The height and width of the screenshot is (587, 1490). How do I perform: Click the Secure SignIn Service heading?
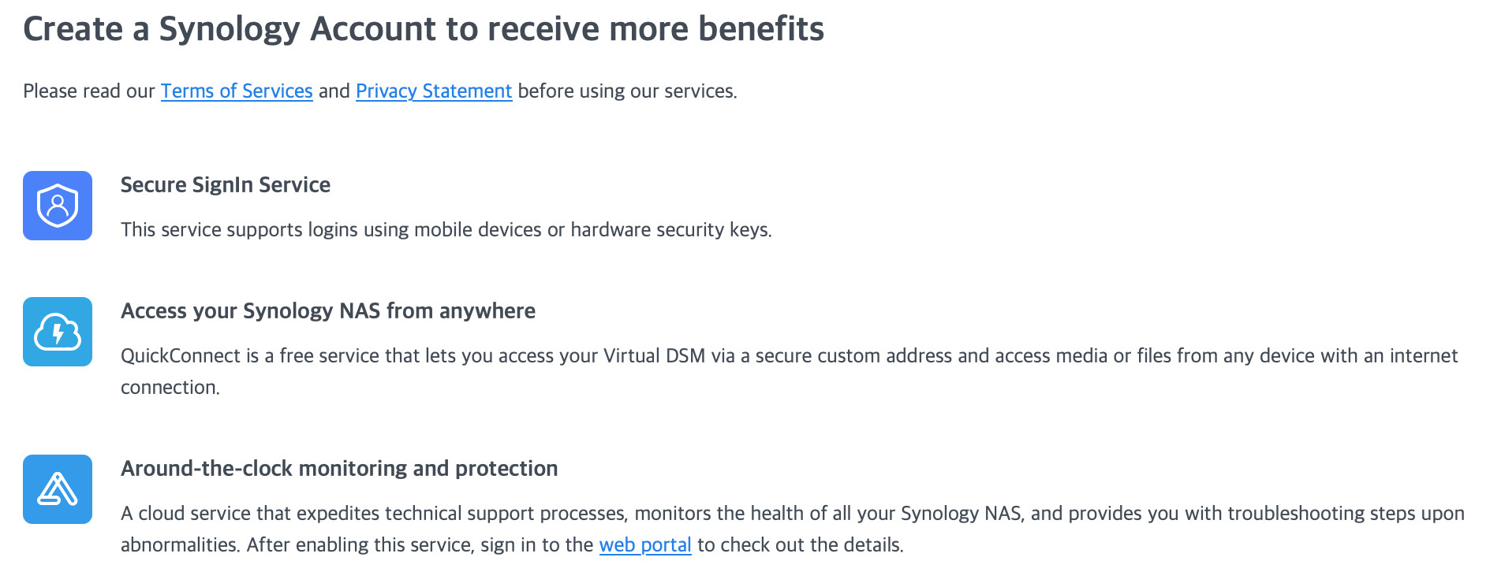tap(226, 185)
